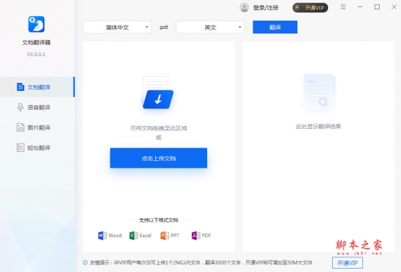Swap source and target languages
Screen dimensions: 401x272
[x=164, y=27]
